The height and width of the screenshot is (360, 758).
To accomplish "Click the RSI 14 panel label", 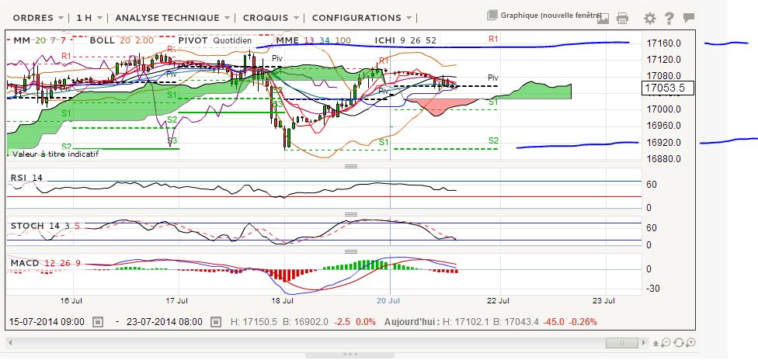I will point(26,178).
